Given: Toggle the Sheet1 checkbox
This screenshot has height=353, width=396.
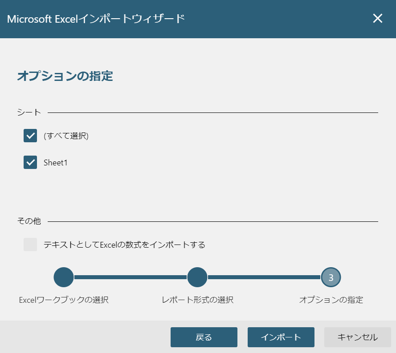Looking at the screenshot, I should pos(30,162).
